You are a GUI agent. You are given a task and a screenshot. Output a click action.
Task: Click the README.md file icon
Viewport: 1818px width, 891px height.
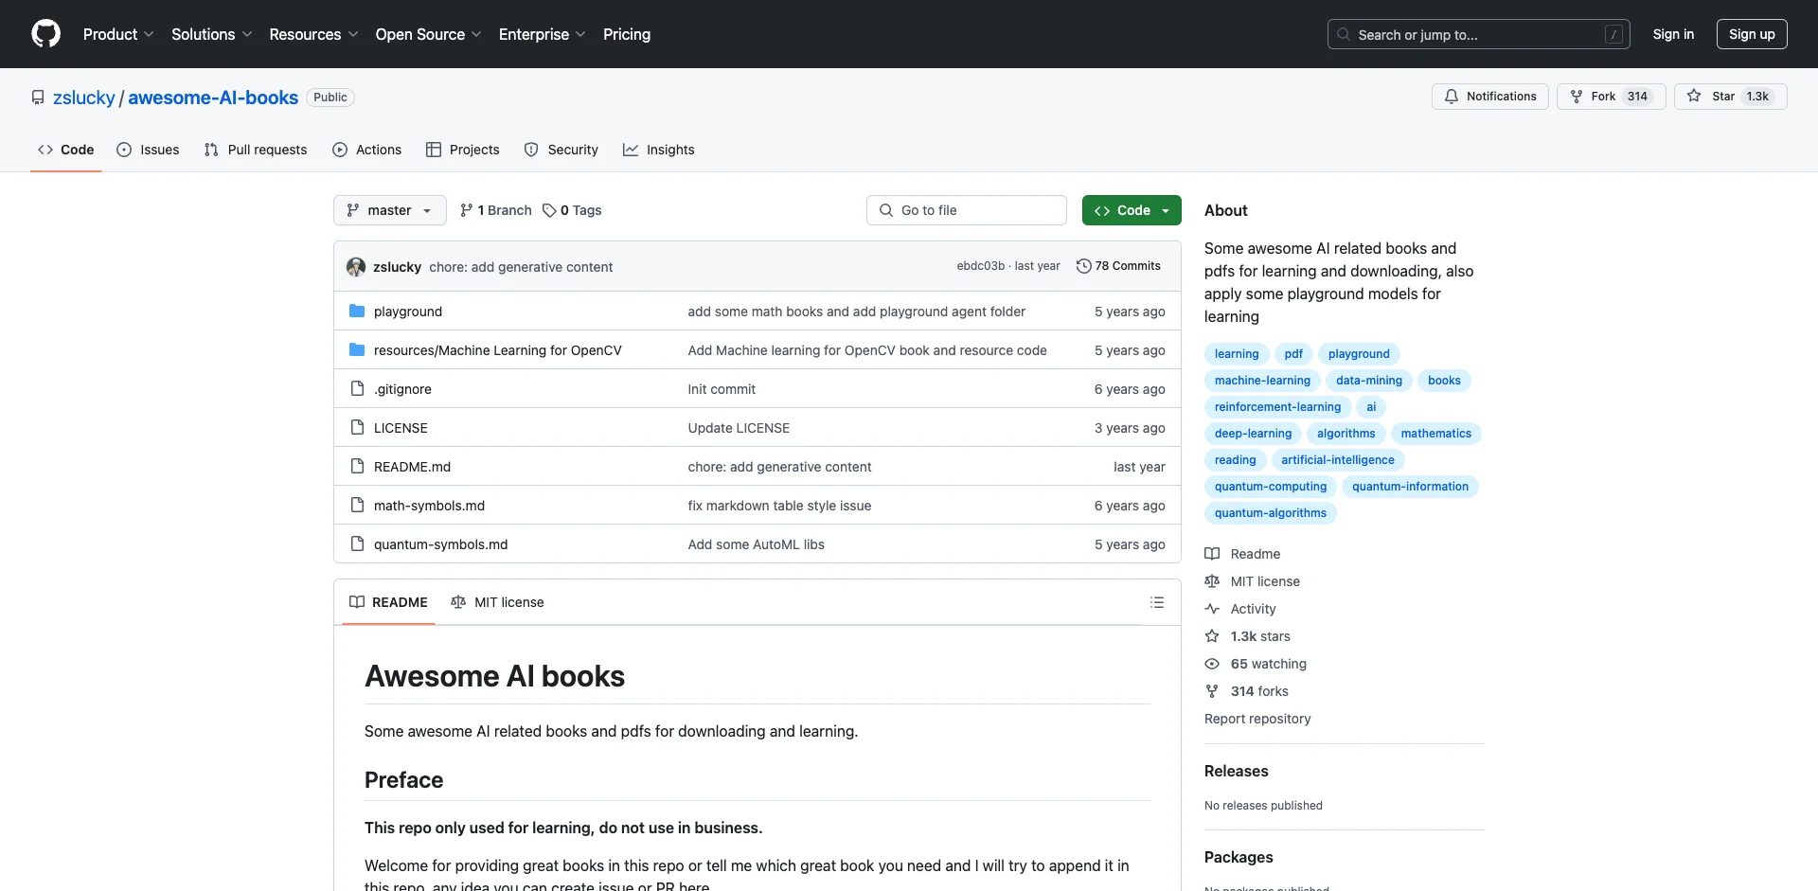357,467
